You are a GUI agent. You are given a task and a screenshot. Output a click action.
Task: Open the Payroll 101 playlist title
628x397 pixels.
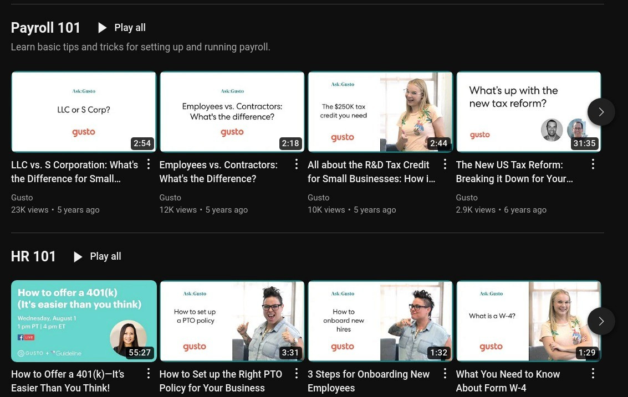click(x=45, y=28)
